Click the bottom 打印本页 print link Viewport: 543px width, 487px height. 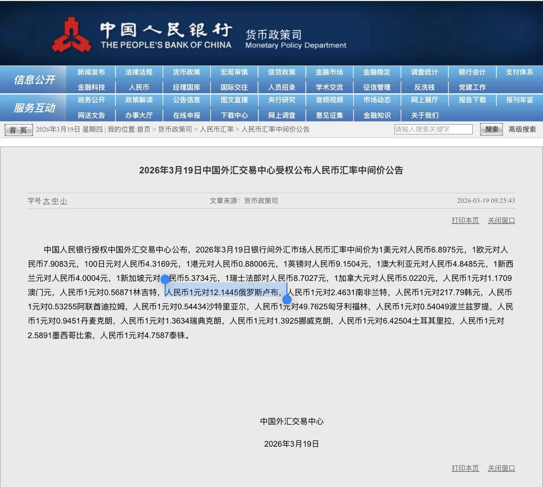point(465,468)
